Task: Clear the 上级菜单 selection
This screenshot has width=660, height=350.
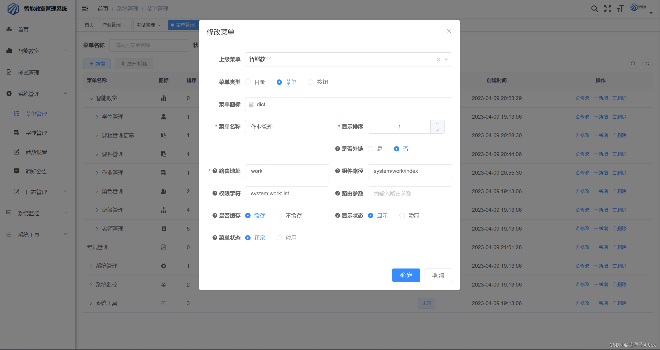Action: coord(438,60)
